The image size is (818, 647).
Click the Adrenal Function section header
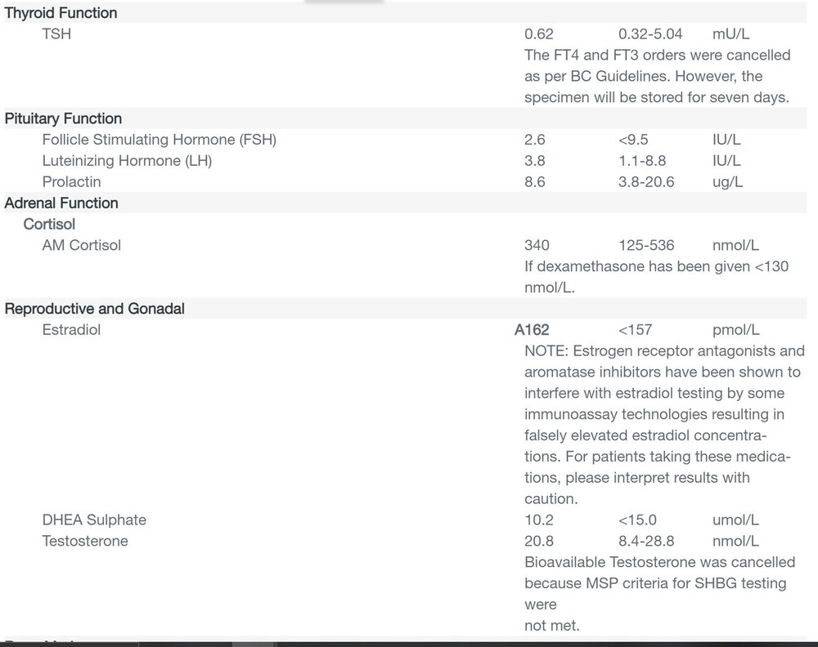tap(61, 203)
